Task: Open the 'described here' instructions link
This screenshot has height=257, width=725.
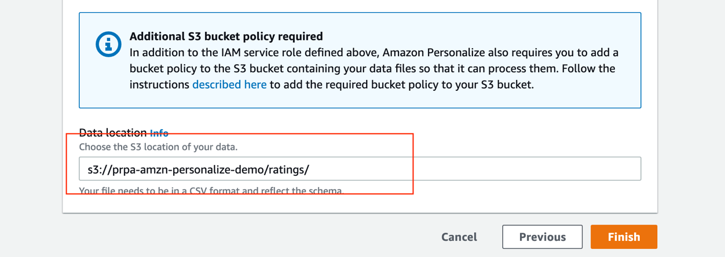Action: point(229,85)
